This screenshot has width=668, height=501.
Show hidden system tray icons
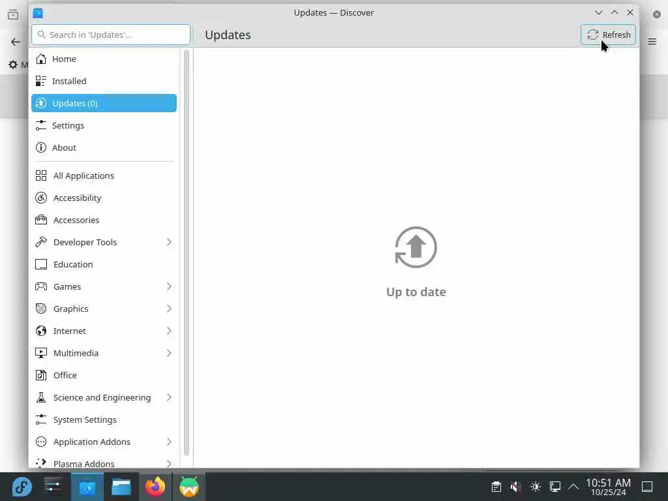(x=573, y=487)
